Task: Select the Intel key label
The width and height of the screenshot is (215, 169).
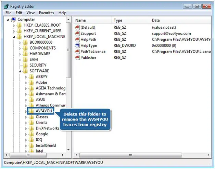Action: 39,151
